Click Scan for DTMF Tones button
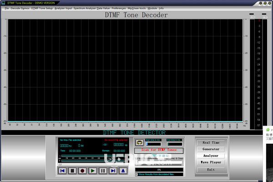 159,150
